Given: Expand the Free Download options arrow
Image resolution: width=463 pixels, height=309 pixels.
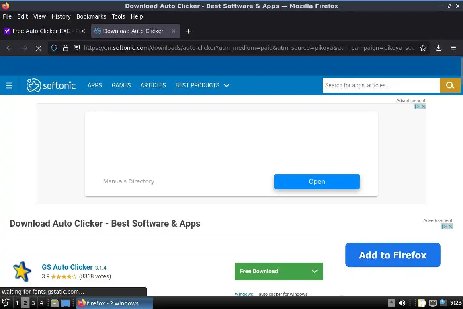Looking at the screenshot, I should [x=315, y=271].
